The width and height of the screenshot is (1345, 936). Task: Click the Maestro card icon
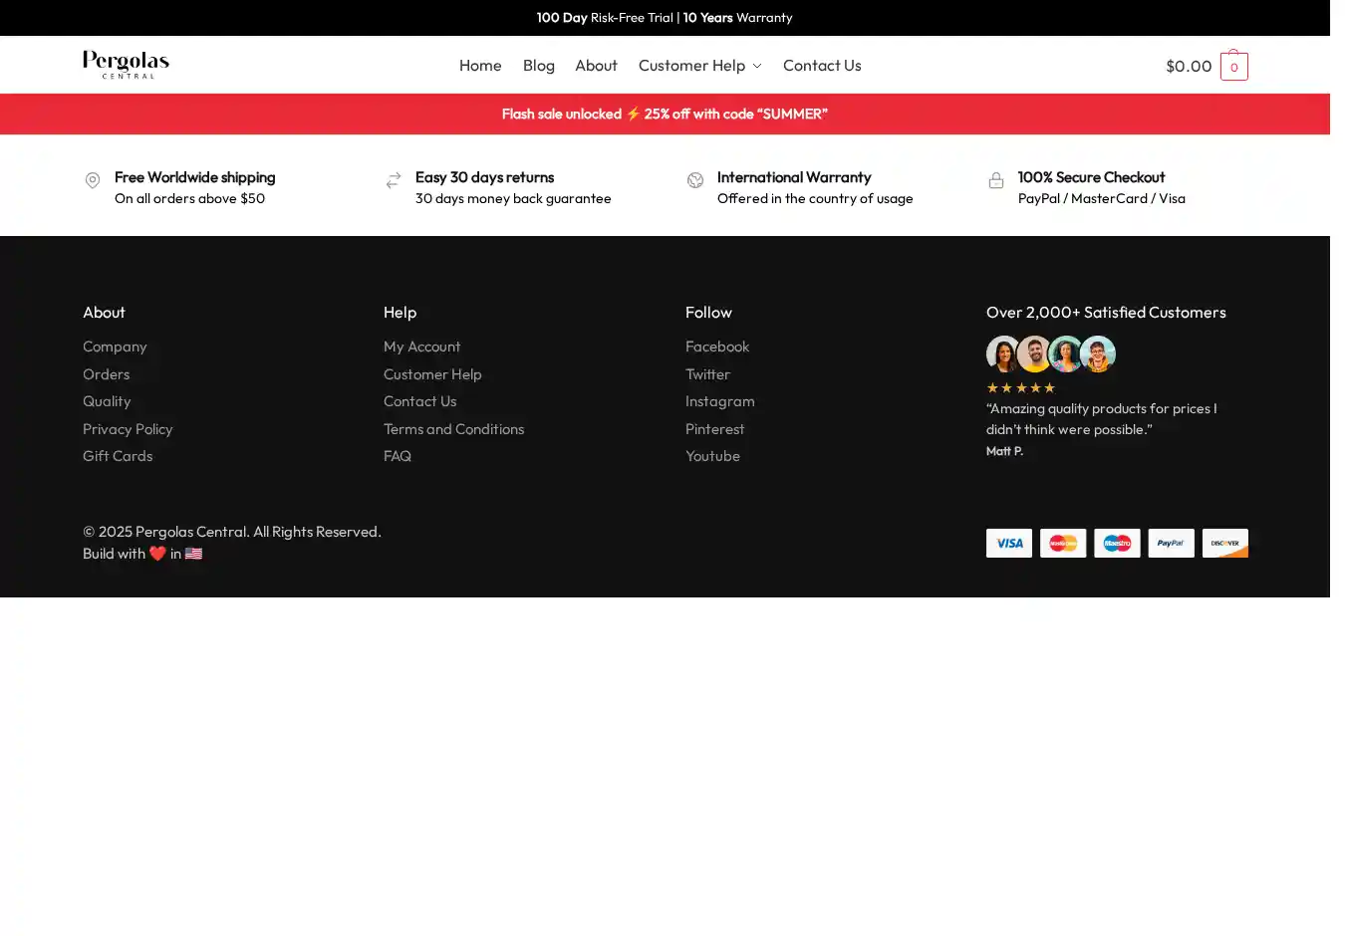click(x=1117, y=543)
